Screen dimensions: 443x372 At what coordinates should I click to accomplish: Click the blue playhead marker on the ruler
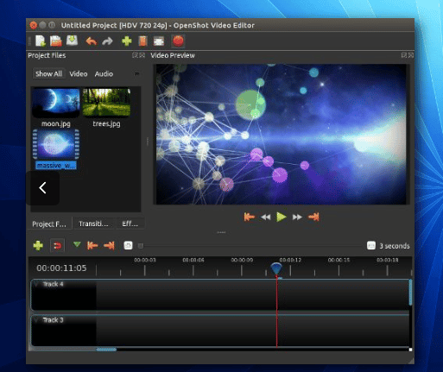tap(276, 268)
